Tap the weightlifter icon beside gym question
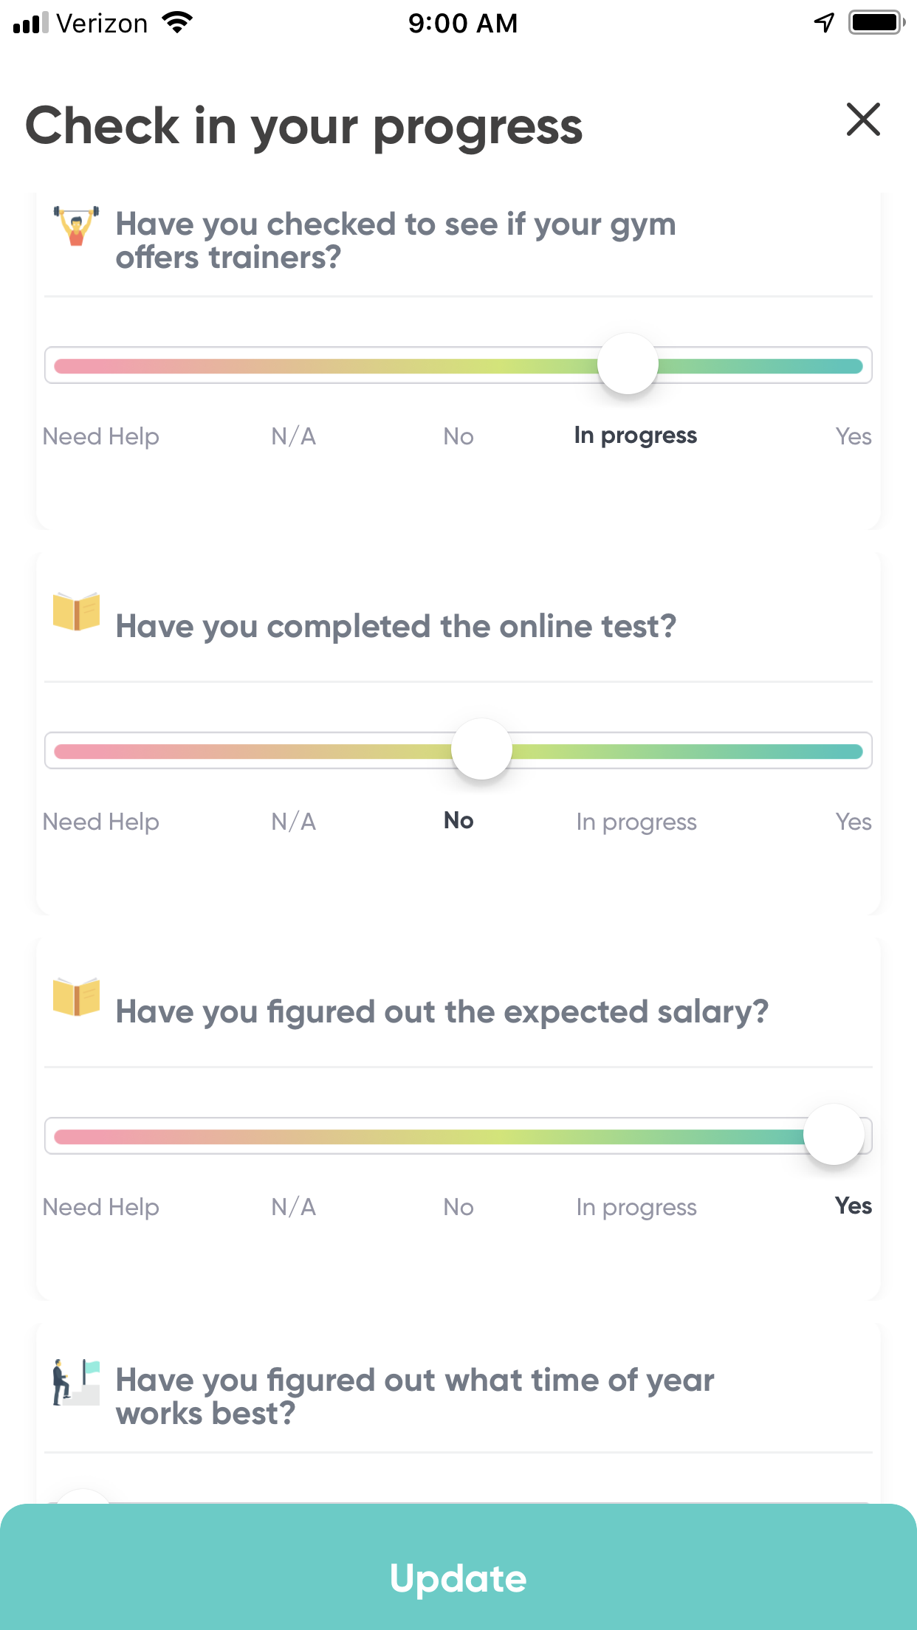917x1630 pixels. click(x=76, y=226)
